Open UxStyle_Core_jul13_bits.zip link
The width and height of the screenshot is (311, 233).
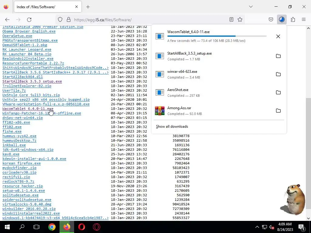(x=31, y=95)
